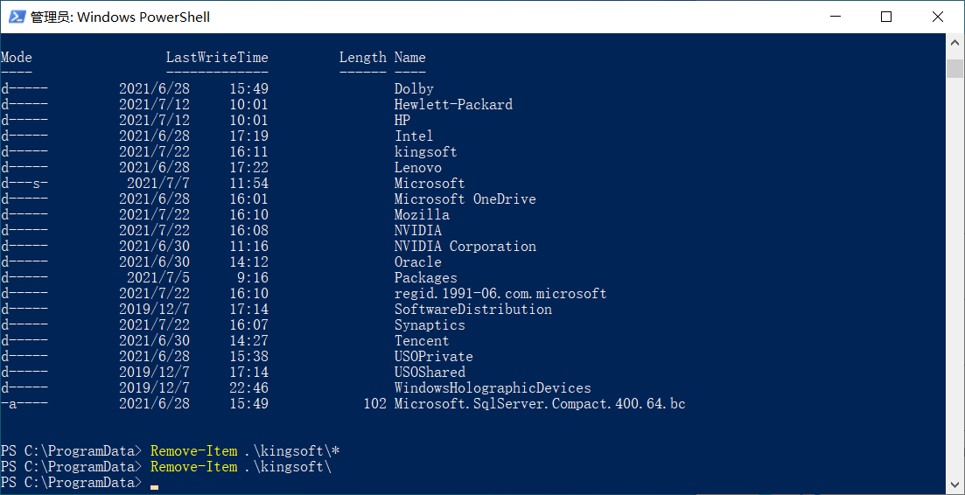Click the window title text Windows PowerShell
The height and width of the screenshot is (495, 965).
[x=144, y=17]
